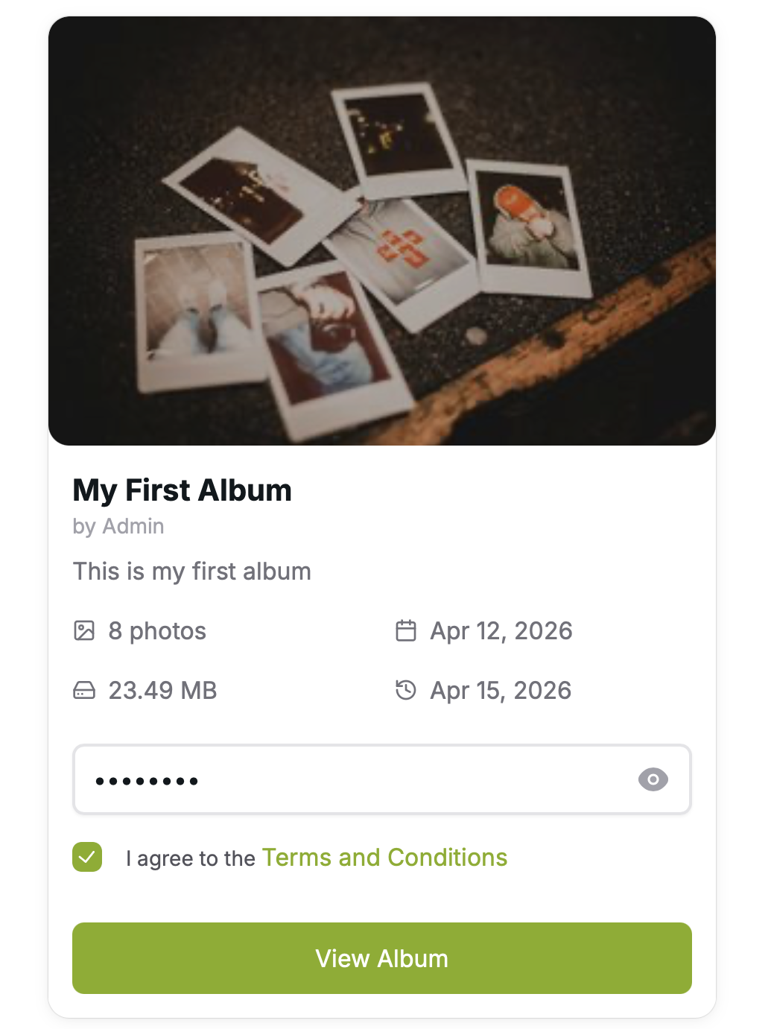771x1029 pixels.
Task: Click the "8 photos" count text
Action: 157,631
